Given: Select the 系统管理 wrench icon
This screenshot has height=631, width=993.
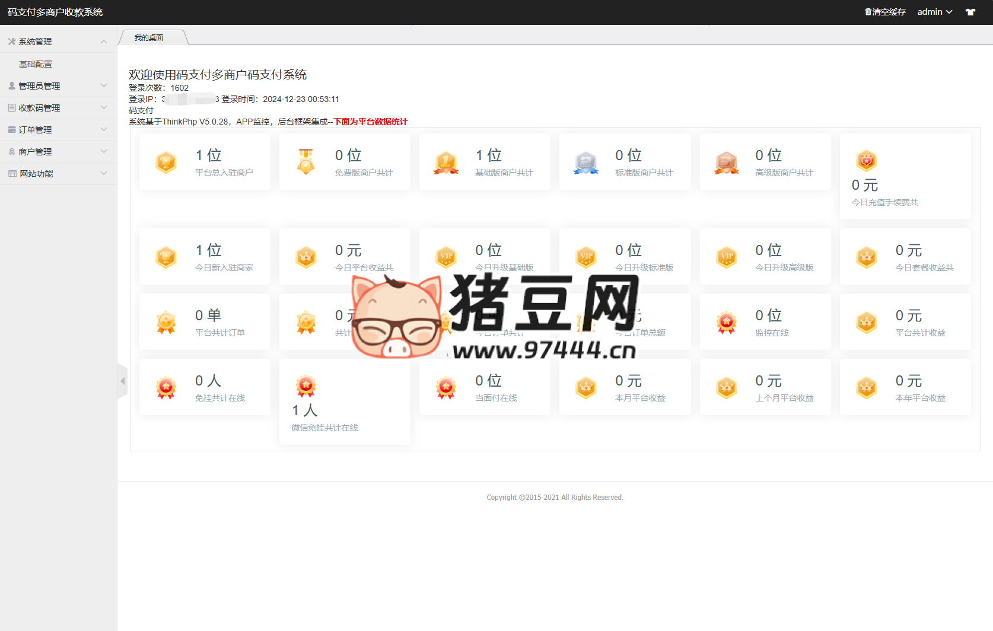Looking at the screenshot, I should tap(11, 41).
